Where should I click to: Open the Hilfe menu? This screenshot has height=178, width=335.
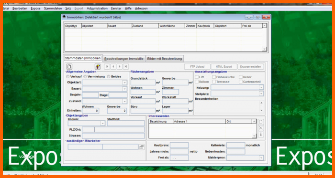click(128, 9)
